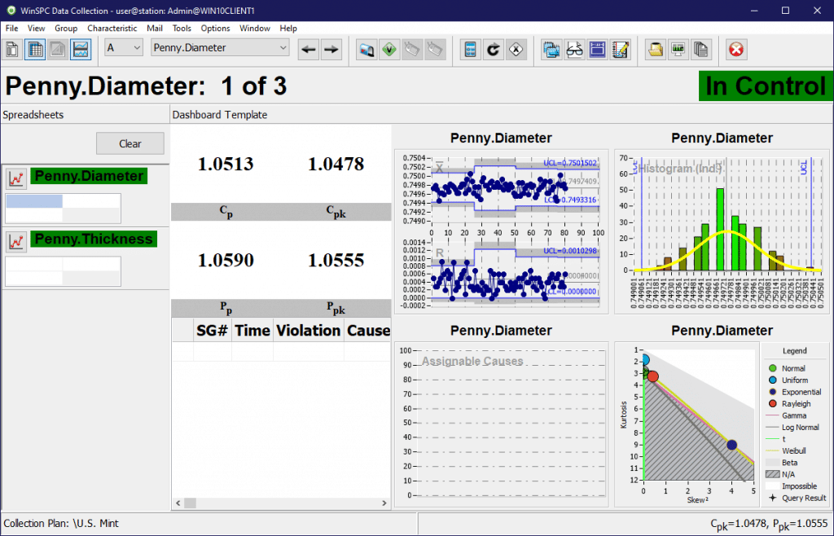The width and height of the screenshot is (834, 536).
Task: Click the eyeglasses document review icon
Action: coord(575,50)
